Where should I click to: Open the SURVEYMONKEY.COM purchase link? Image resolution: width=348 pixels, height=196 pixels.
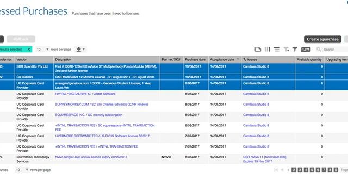point(102,104)
